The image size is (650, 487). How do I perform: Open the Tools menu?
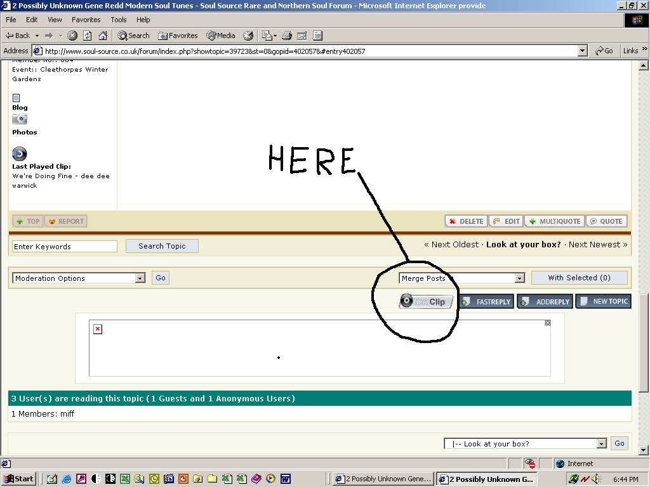click(x=119, y=20)
